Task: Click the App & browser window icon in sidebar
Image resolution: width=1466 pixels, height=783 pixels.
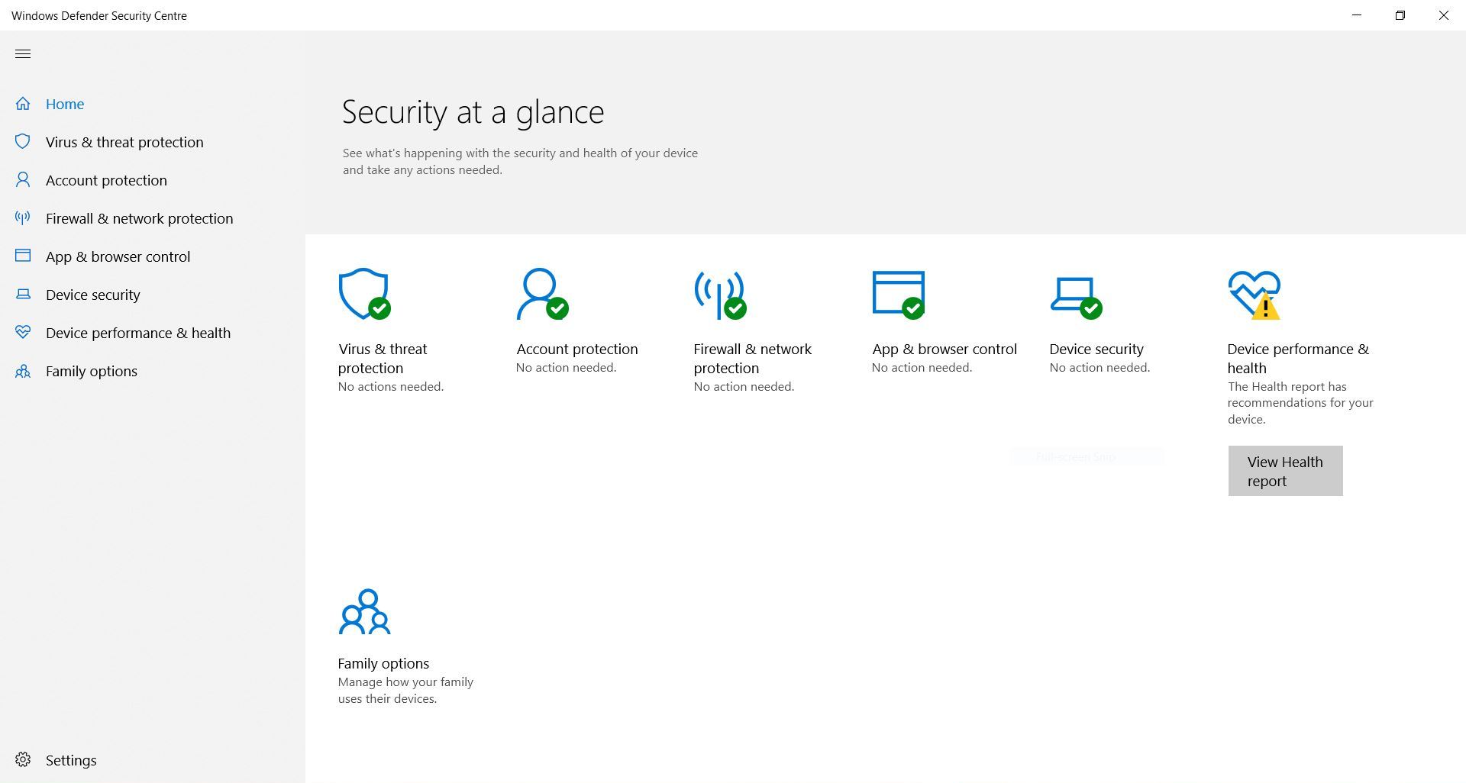Action: [x=23, y=256]
